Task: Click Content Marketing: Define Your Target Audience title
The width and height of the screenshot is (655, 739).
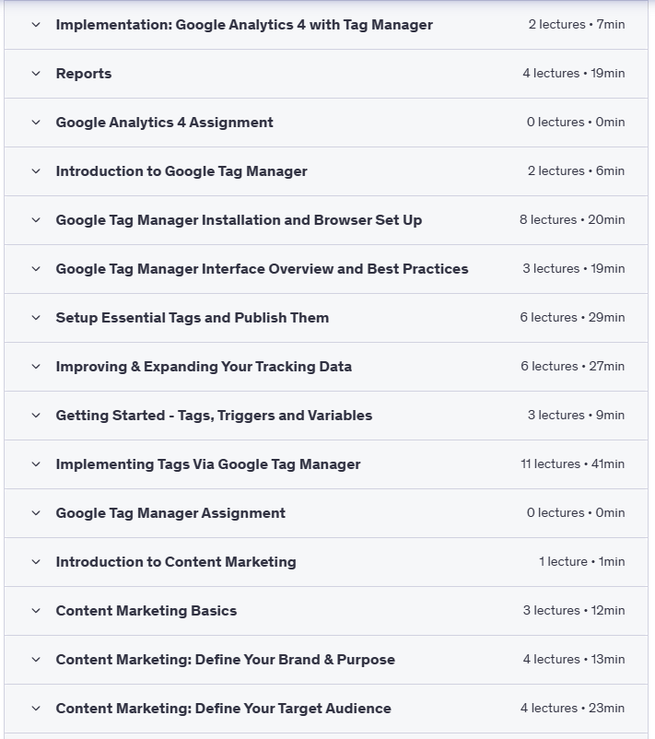Action: tap(223, 709)
